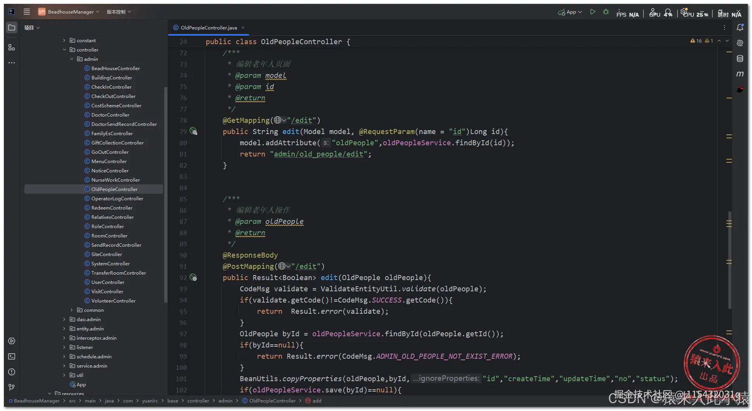The image size is (752, 411).
Task: Select DoctorSendRecordController in the tree
Action: 124,124
